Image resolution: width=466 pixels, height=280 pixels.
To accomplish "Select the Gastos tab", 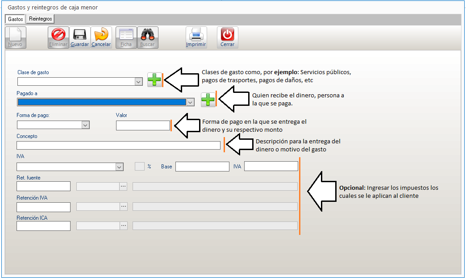I will pyautogui.click(x=16, y=19).
